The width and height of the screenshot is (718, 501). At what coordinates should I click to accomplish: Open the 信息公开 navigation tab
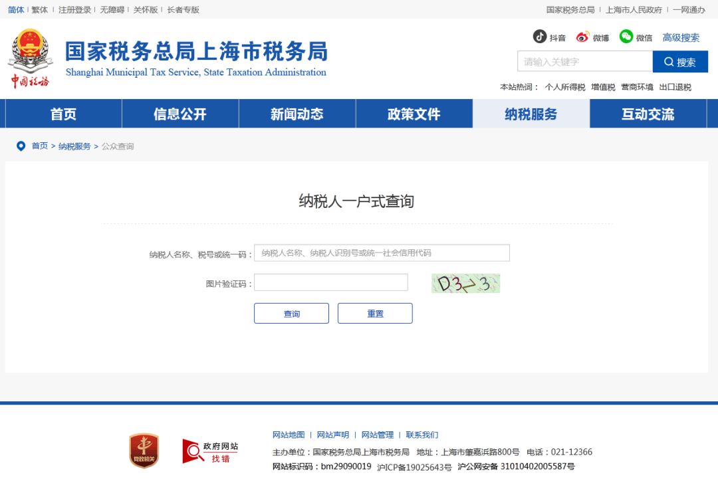click(180, 114)
